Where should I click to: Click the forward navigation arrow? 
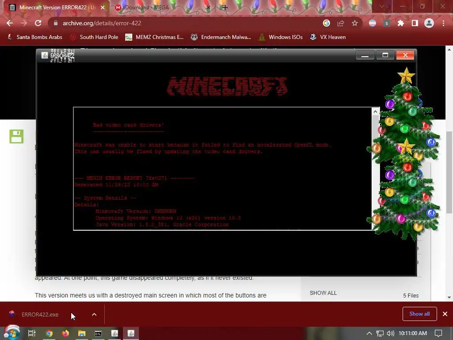coord(24,23)
